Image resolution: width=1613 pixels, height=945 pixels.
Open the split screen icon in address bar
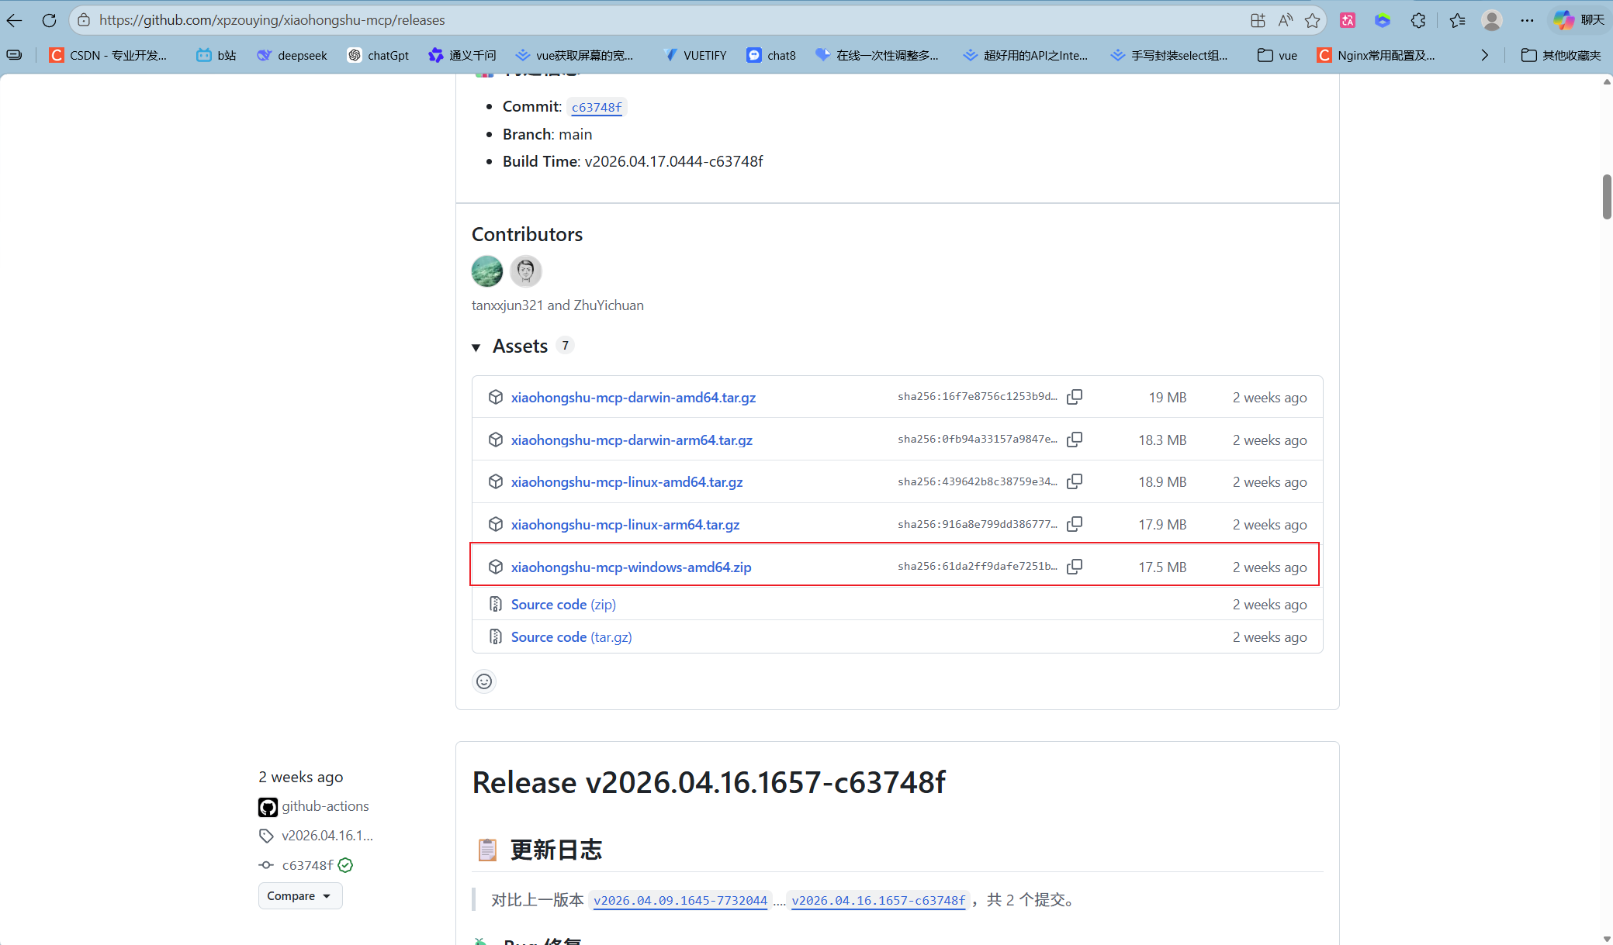(x=1258, y=20)
